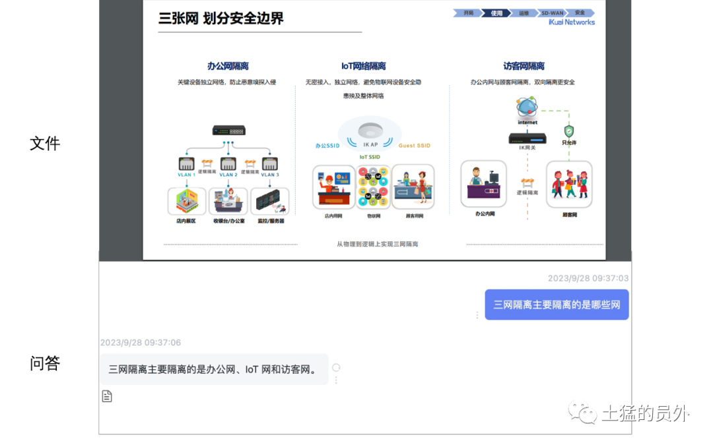This screenshot has height=445, width=713.
Task: Click the iKuai Networks logo text
Action: pyautogui.click(x=572, y=22)
